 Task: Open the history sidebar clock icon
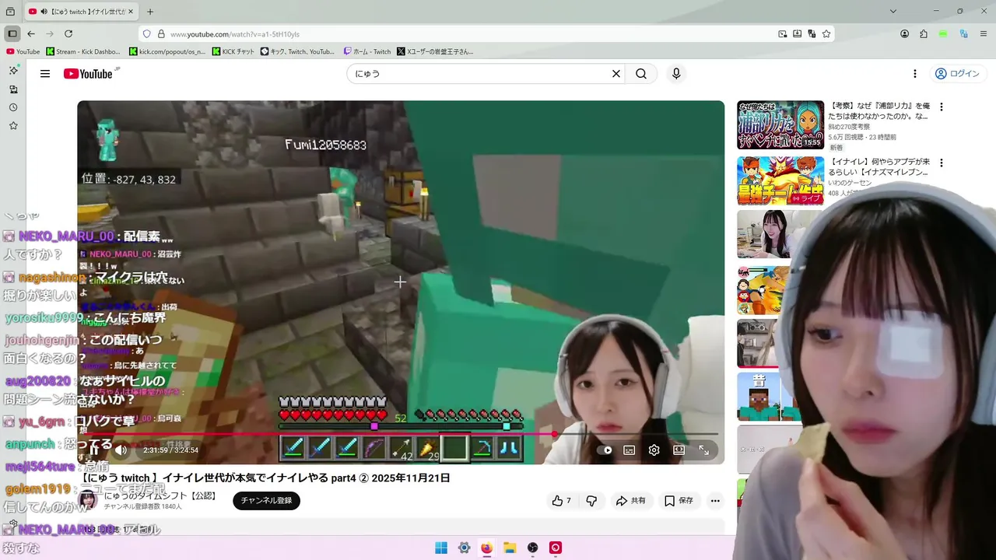coord(13,107)
